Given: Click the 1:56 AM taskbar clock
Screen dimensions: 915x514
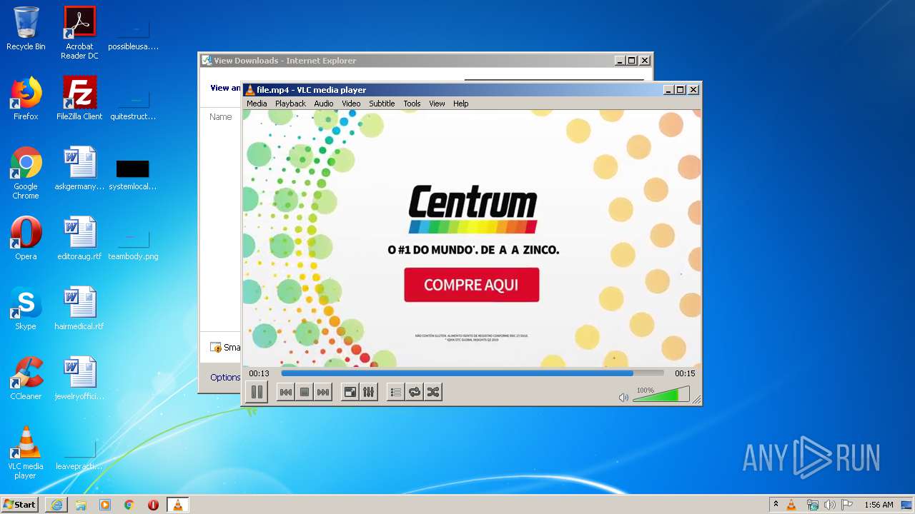Looking at the screenshot, I should pyautogui.click(x=879, y=505).
